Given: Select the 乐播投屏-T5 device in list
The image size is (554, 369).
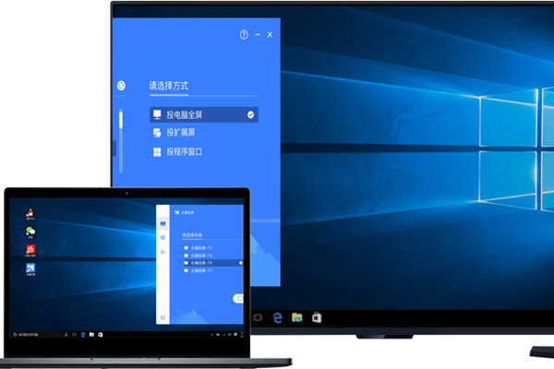Looking at the screenshot, I should coord(199,256).
